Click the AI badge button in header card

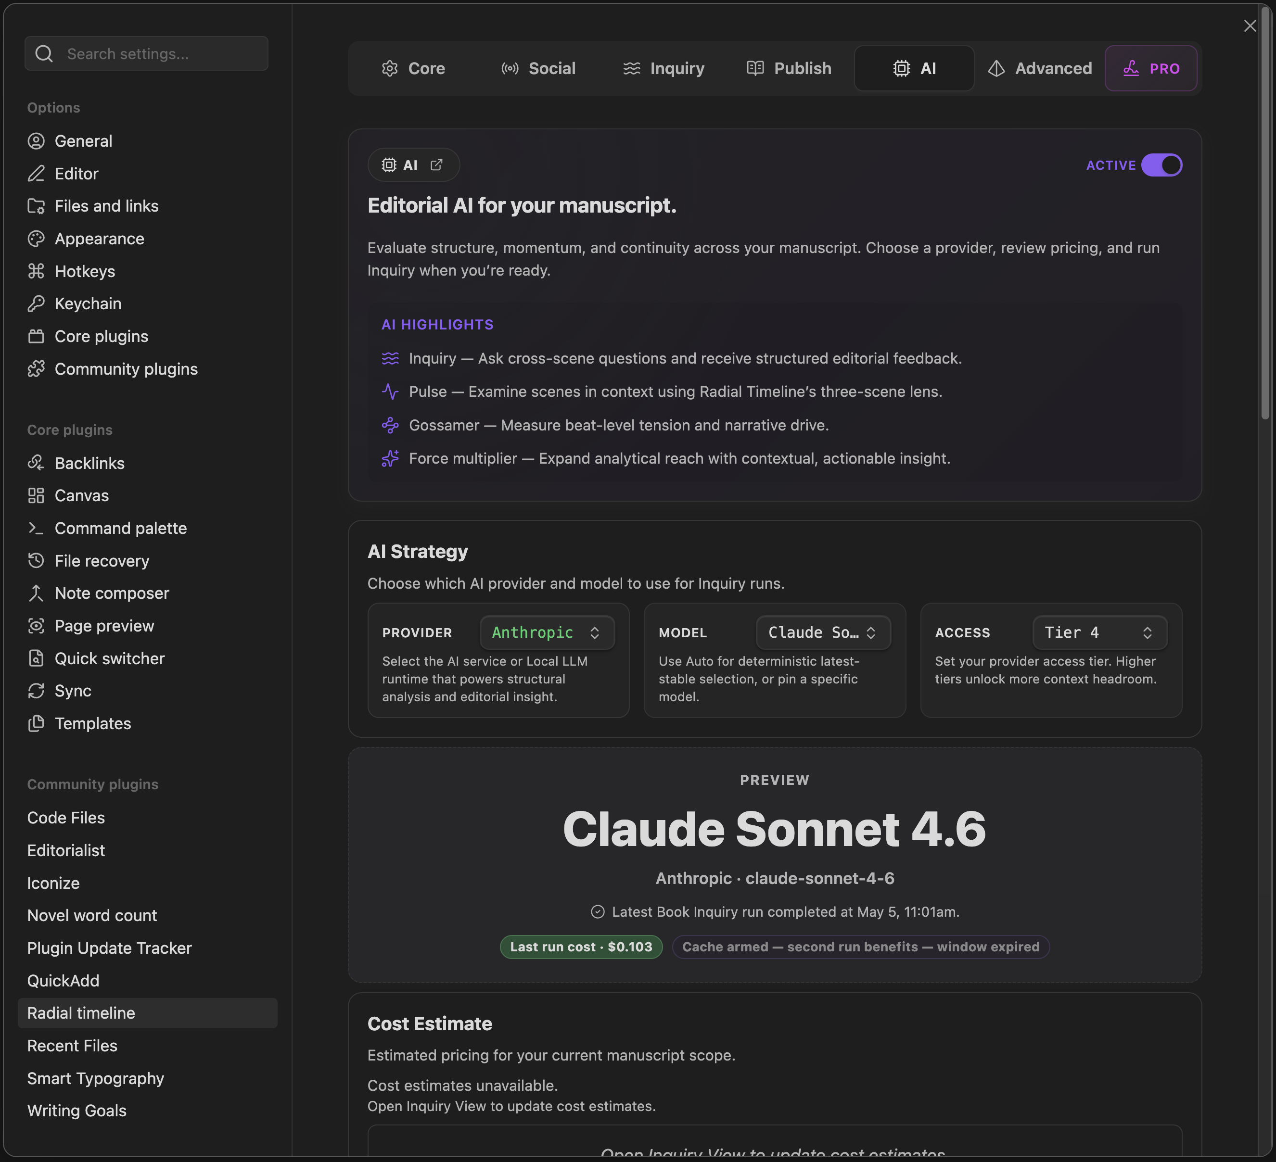(x=413, y=165)
